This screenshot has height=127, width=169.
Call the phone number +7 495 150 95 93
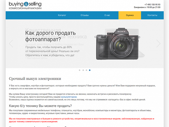(152, 5)
